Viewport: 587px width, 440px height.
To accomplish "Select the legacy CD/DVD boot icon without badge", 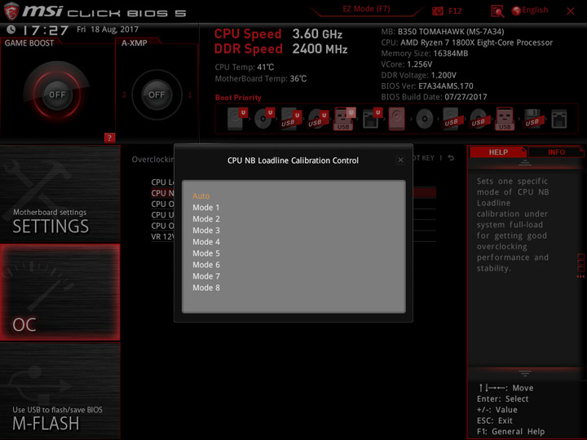I will [x=425, y=119].
